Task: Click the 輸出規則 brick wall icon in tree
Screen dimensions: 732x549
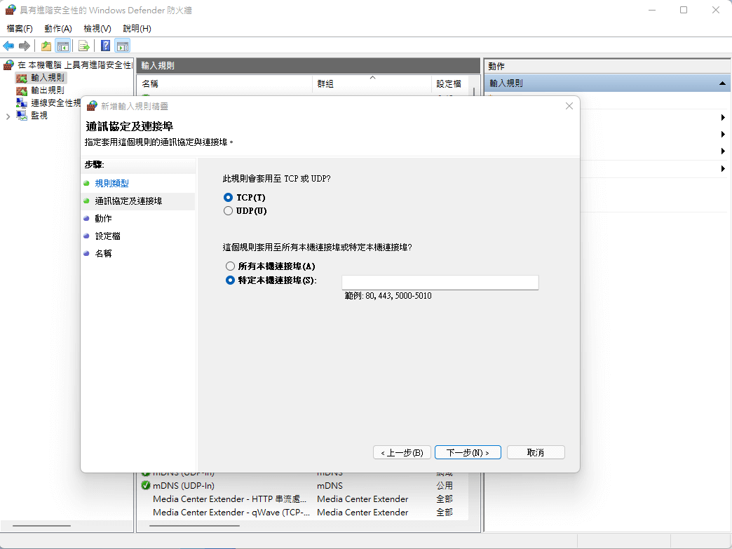Action: coord(22,90)
